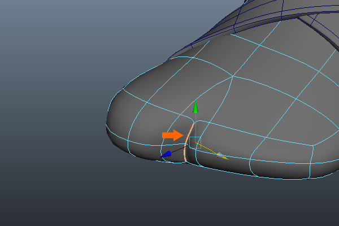
Task: Click the mesh's bottom silhouette edge near the right
Action: click(x=282, y=177)
